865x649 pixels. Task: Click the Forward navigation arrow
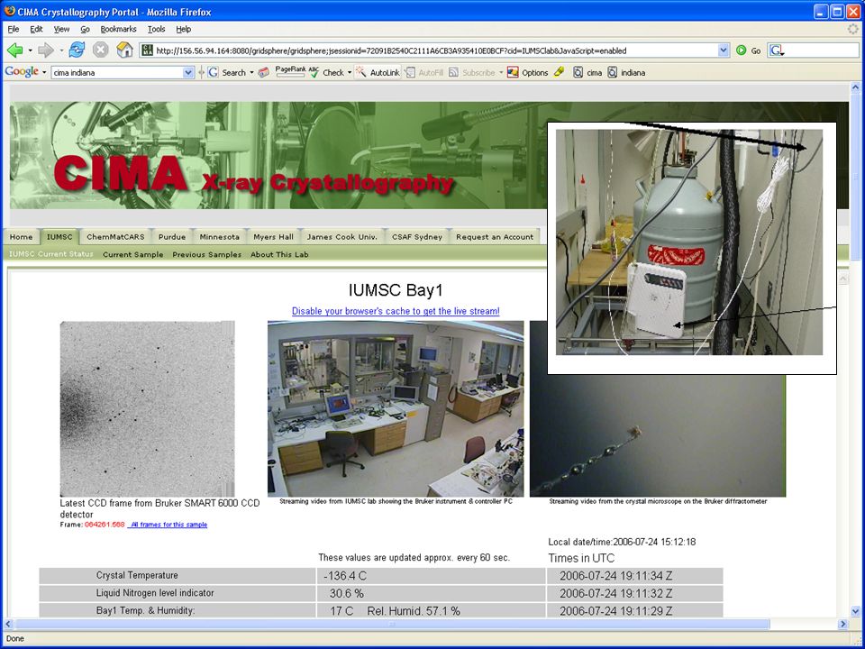(46, 50)
